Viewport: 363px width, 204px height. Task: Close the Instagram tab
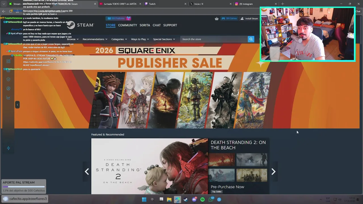point(276,4)
